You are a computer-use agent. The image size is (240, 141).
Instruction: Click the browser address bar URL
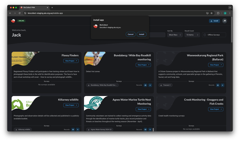click(x=45, y=13)
